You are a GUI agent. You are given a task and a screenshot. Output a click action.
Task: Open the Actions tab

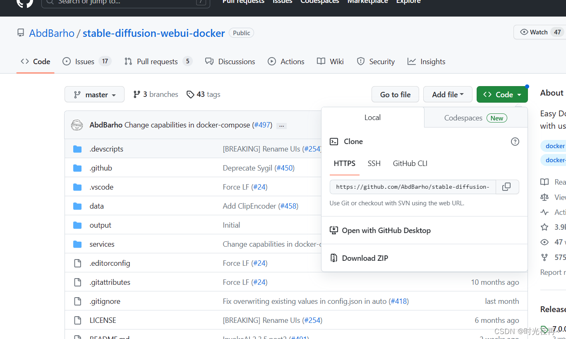pos(286,62)
